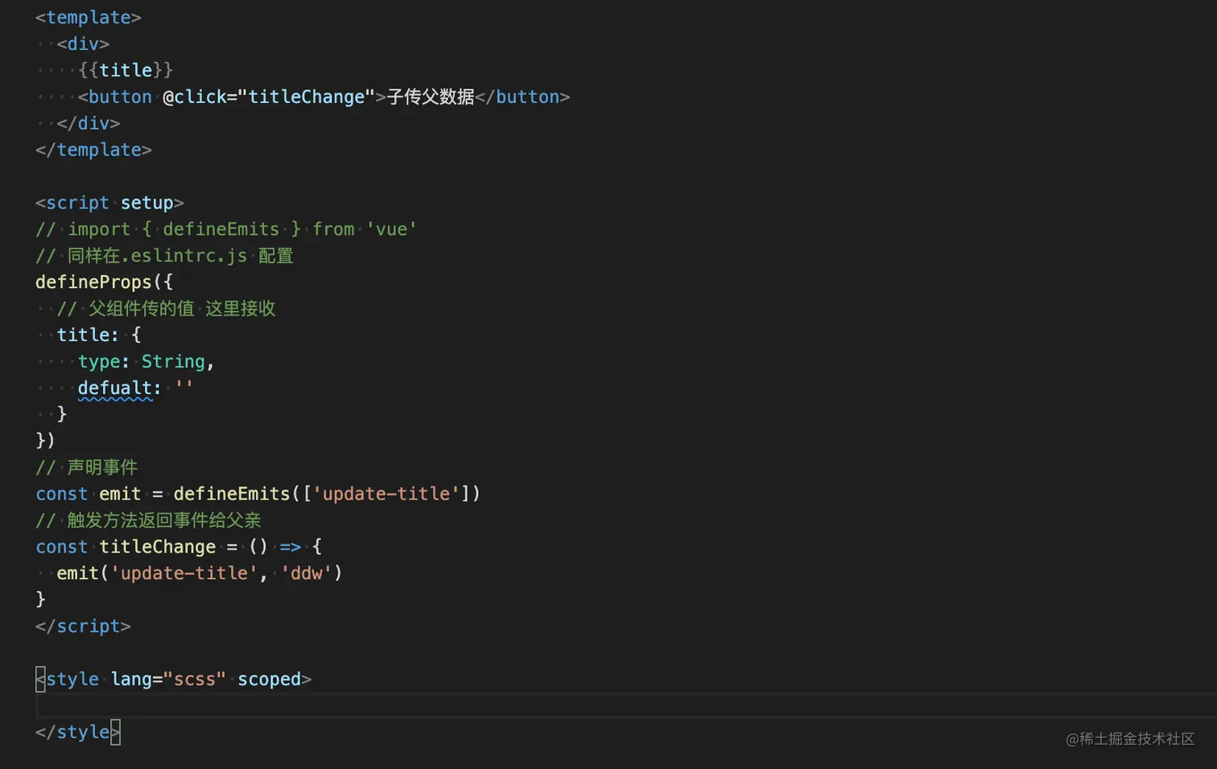1217x769 pixels.
Task: Click the {{title}} interpolation text
Action: click(x=126, y=70)
